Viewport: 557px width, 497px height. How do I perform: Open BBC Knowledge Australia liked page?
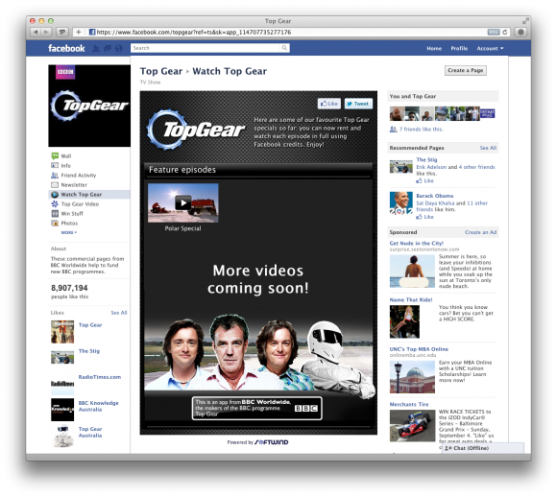[98, 406]
